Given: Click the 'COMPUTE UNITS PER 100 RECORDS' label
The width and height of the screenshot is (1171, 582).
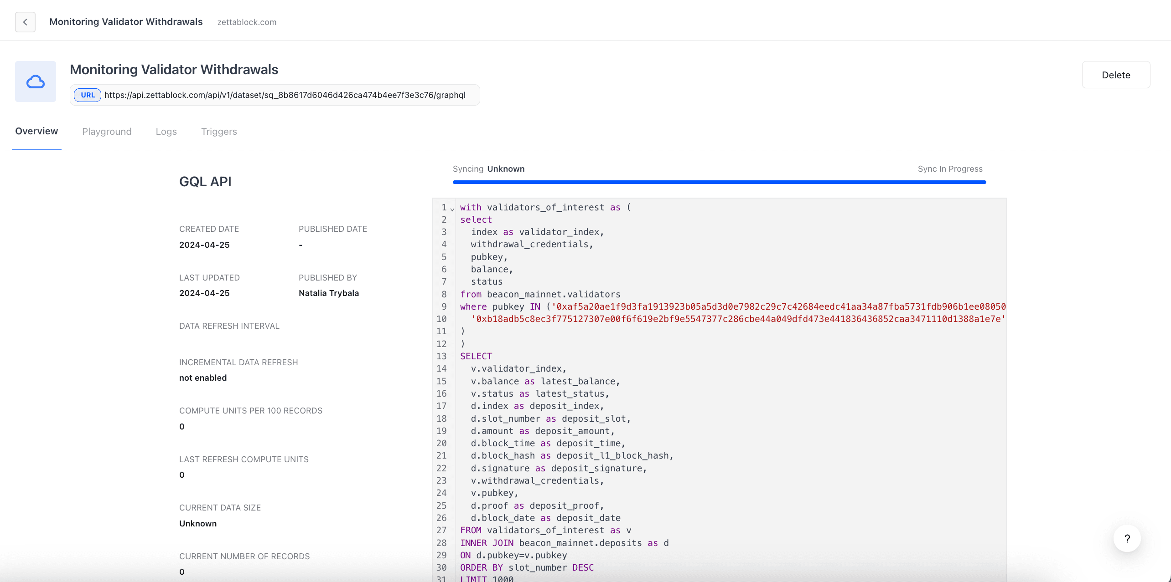Looking at the screenshot, I should tap(251, 411).
